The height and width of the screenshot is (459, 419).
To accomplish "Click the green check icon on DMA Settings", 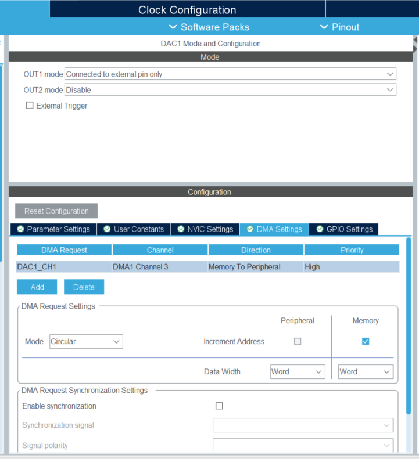I will pyautogui.click(x=250, y=229).
